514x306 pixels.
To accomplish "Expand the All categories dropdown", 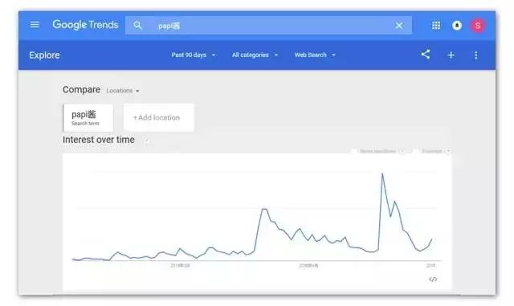I will (x=255, y=55).
